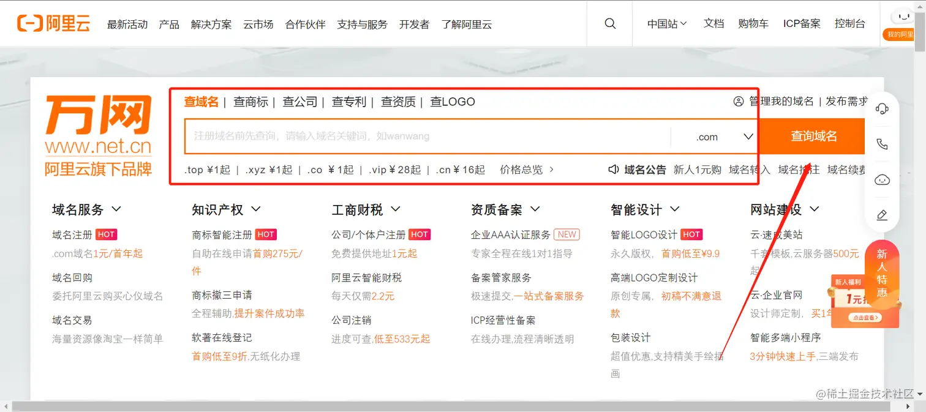Image resolution: width=926 pixels, height=412 pixels.
Task: Open the search magnifier icon in header
Action: 610,23
